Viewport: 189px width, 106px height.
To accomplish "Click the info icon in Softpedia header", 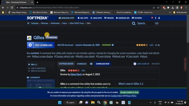I will (156, 18).
